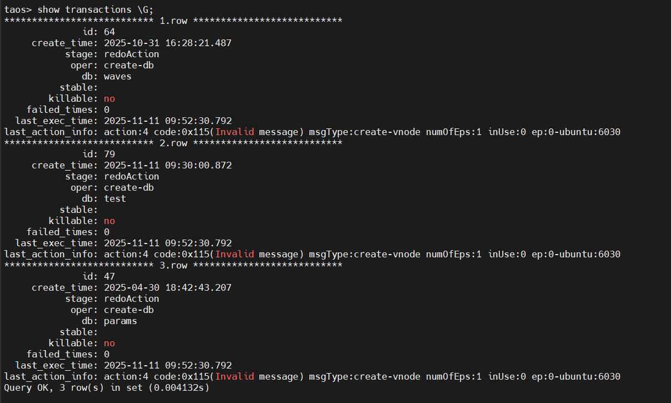Click the "redoAction" stage value in row 2

131,176
